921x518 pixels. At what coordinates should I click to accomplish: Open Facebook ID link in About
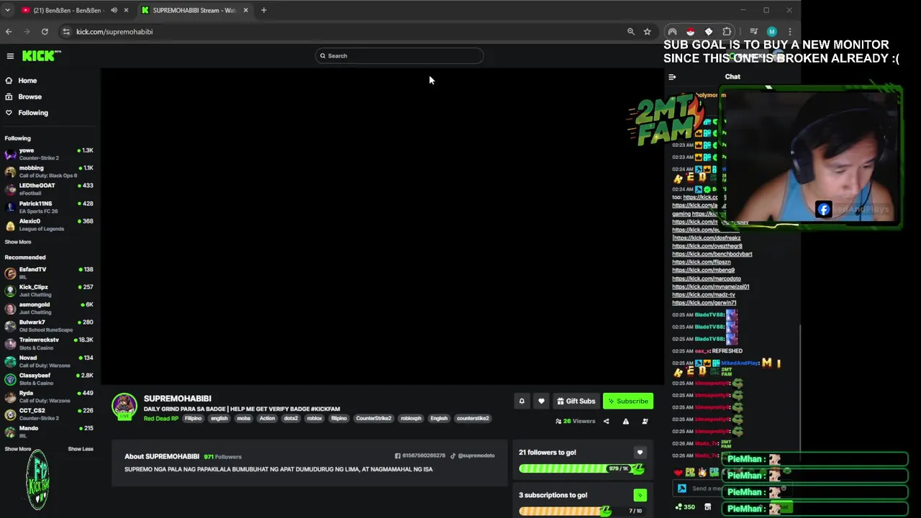point(420,456)
